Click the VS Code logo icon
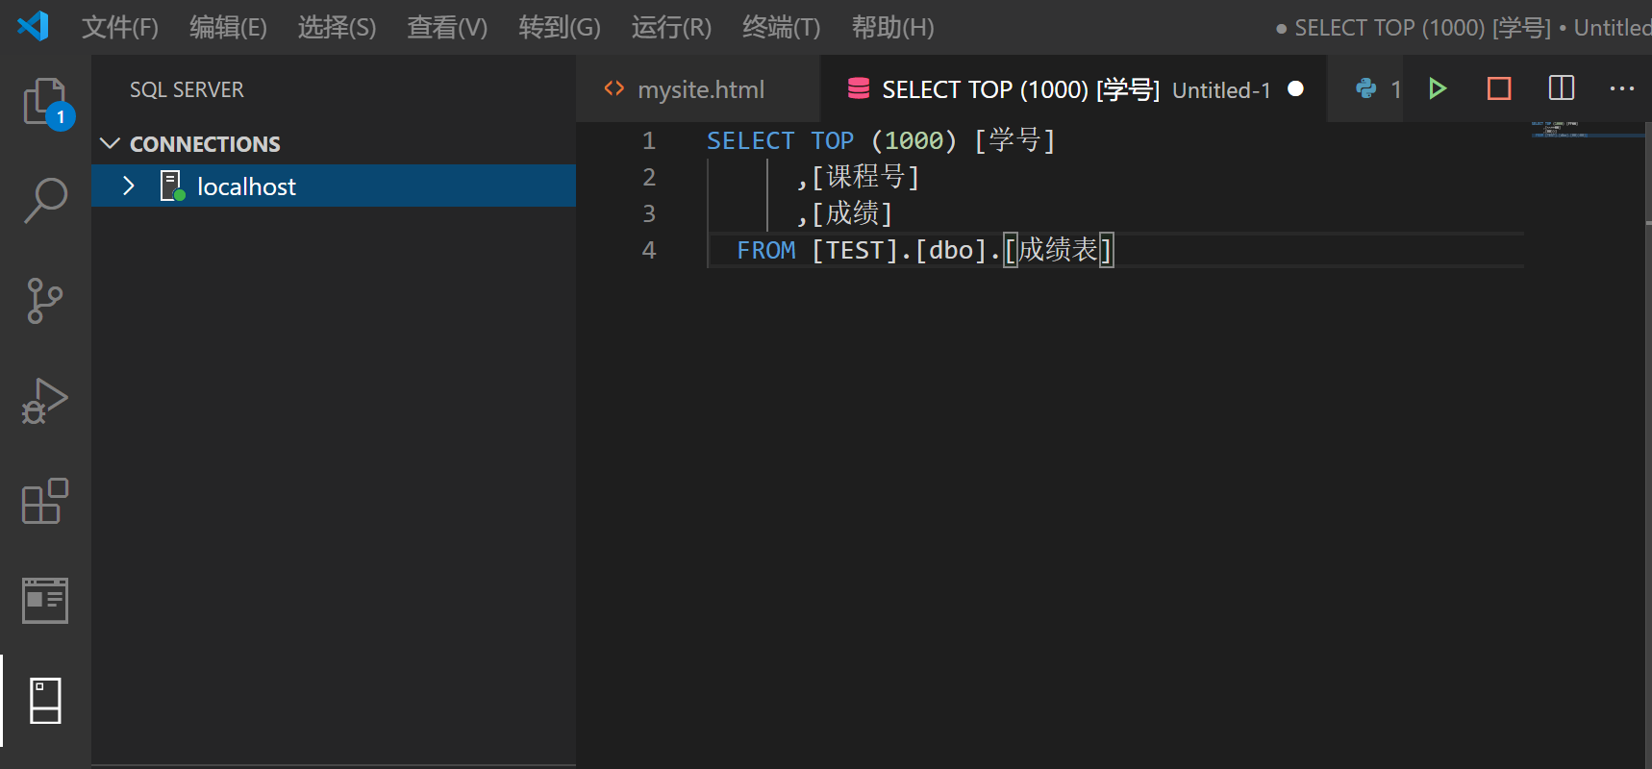 [x=33, y=26]
